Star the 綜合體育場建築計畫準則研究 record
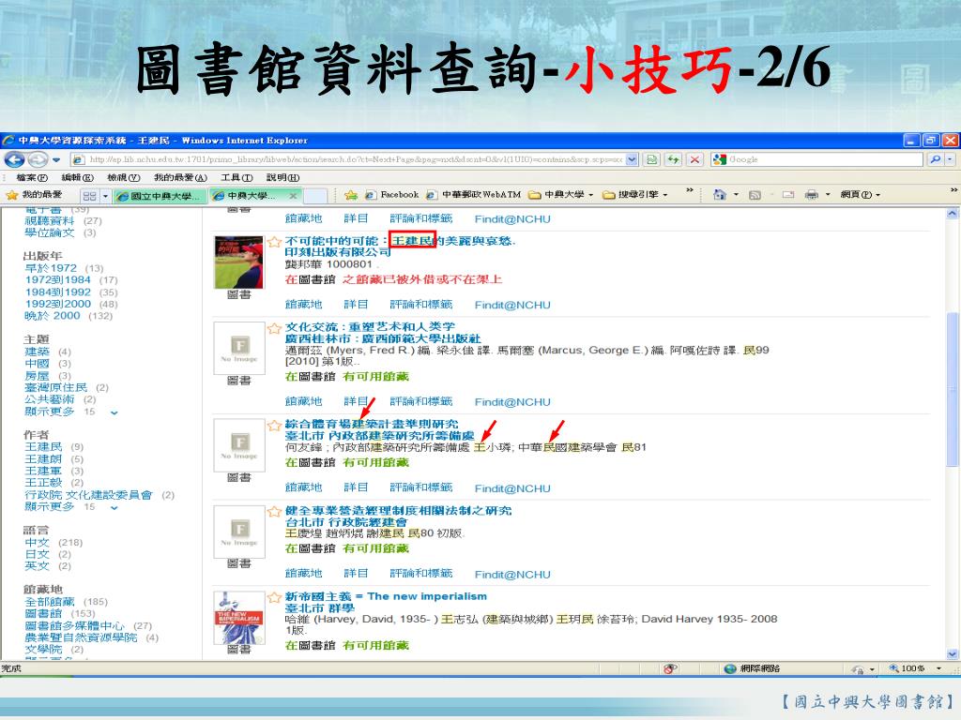This screenshot has width=961, height=720. 275,425
